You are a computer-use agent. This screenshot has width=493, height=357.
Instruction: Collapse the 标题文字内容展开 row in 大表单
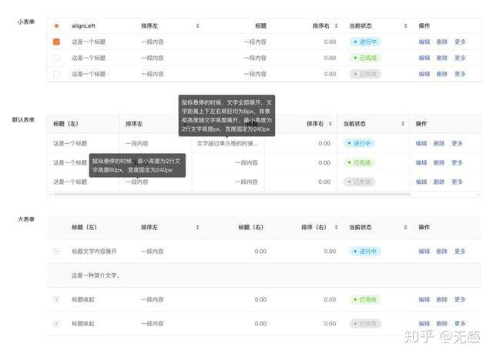[56, 251]
